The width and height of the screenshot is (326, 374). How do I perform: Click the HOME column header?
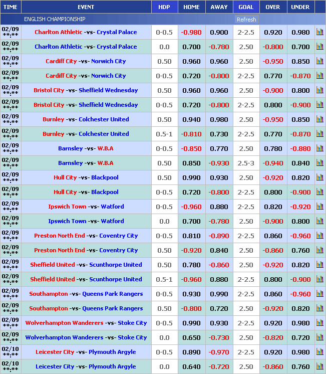[191, 7]
